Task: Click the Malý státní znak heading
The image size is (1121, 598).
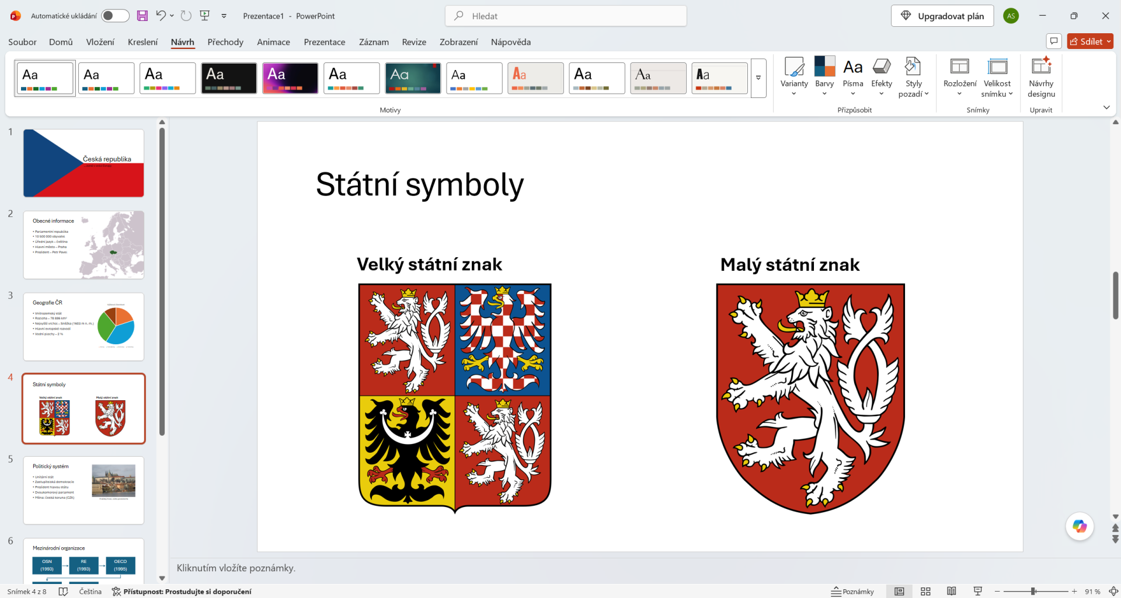Action: tap(790, 264)
